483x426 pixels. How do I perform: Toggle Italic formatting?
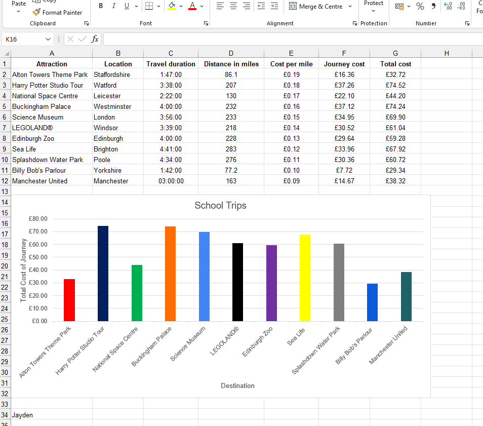[x=114, y=6]
